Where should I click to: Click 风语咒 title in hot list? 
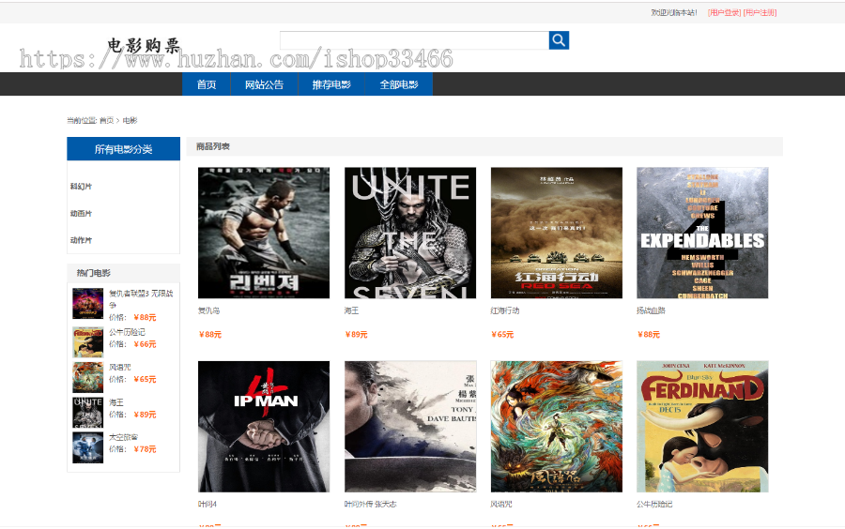(119, 367)
